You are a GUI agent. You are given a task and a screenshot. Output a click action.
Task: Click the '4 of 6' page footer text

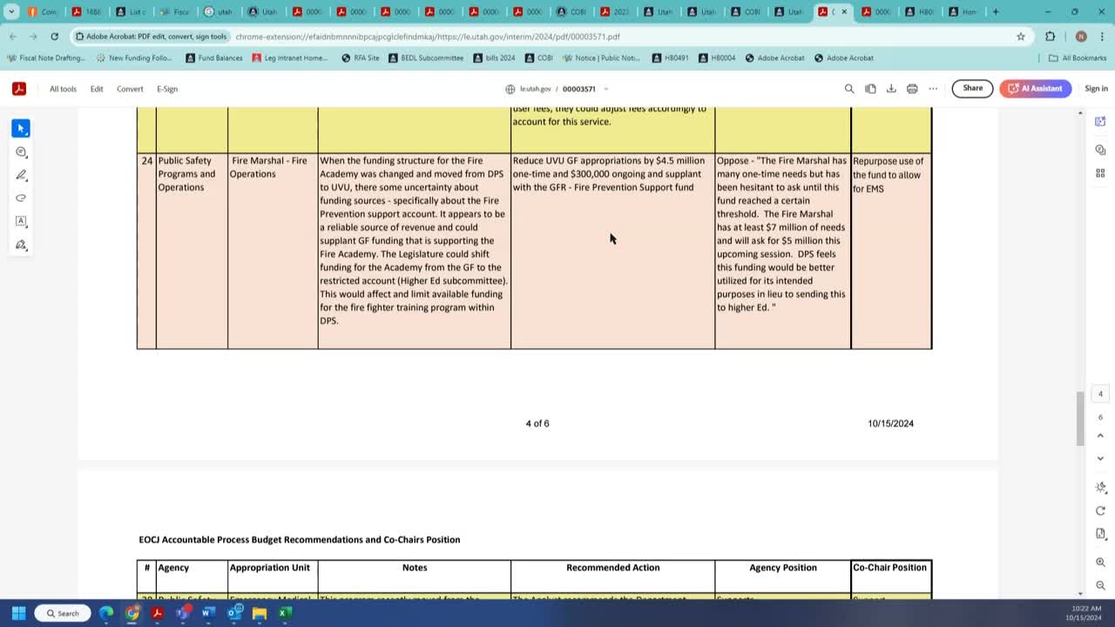[537, 423]
